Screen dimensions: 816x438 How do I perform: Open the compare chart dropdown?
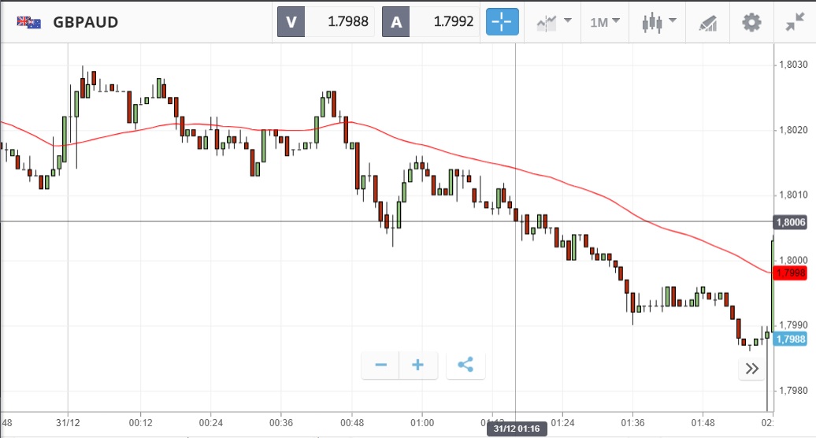(x=554, y=22)
